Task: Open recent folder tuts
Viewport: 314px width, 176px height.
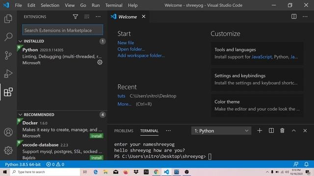Action: (121, 96)
